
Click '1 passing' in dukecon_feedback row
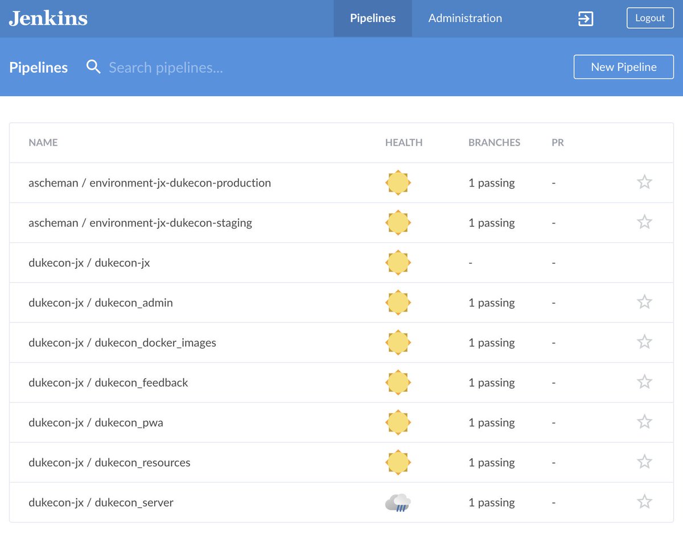pyautogui.click(x=492, y=383)
